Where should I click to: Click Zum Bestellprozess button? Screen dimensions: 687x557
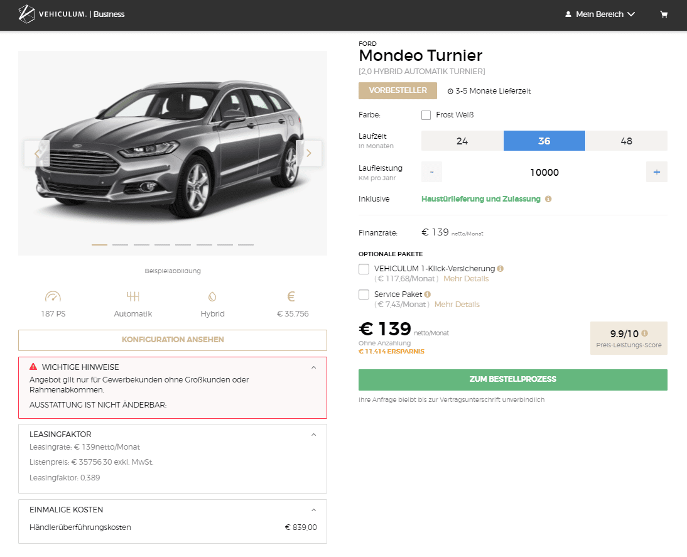[513, 379]
